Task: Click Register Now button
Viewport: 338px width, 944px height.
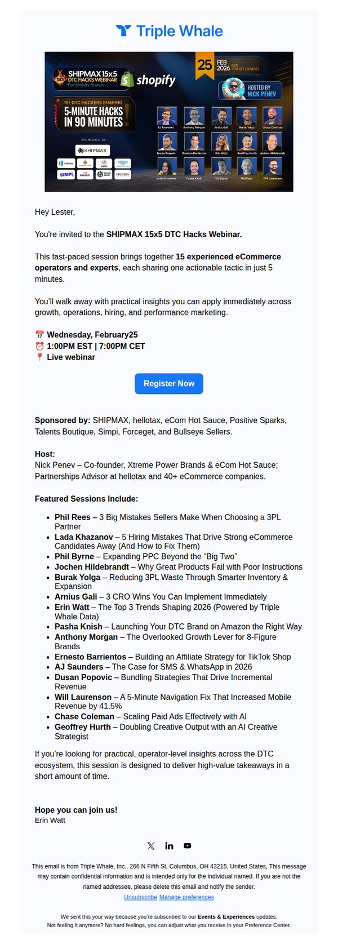Action: tap(169, 383)
